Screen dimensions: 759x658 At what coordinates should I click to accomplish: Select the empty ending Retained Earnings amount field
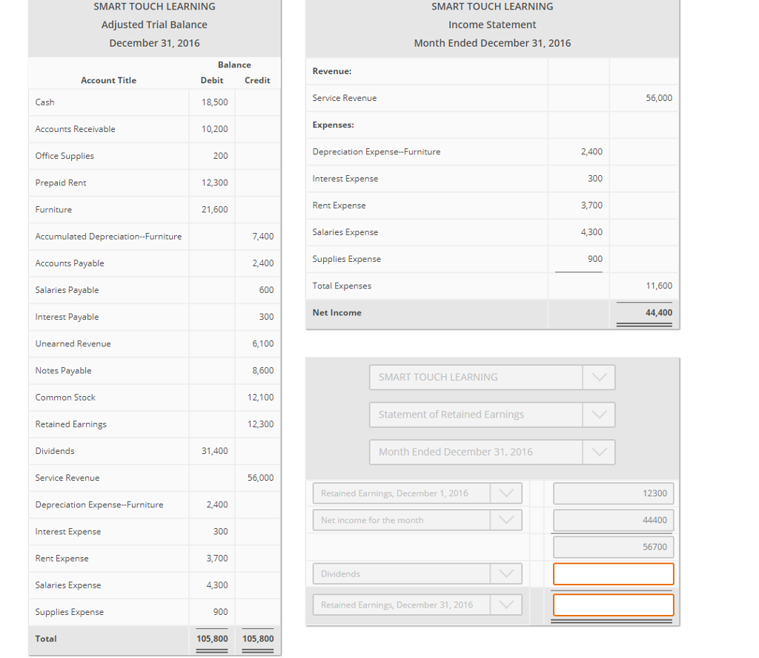coord(613,605)
